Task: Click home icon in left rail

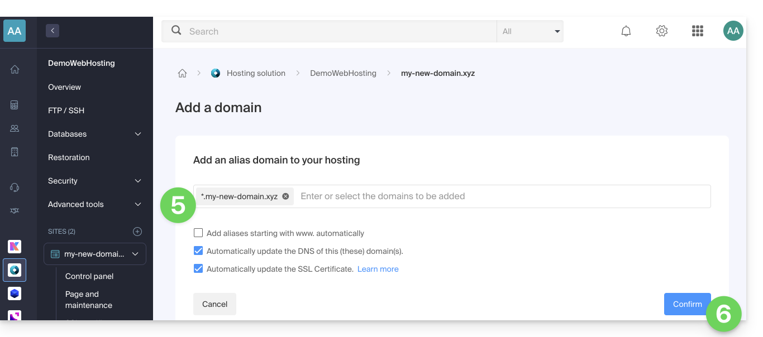Action: click(15, 69)
